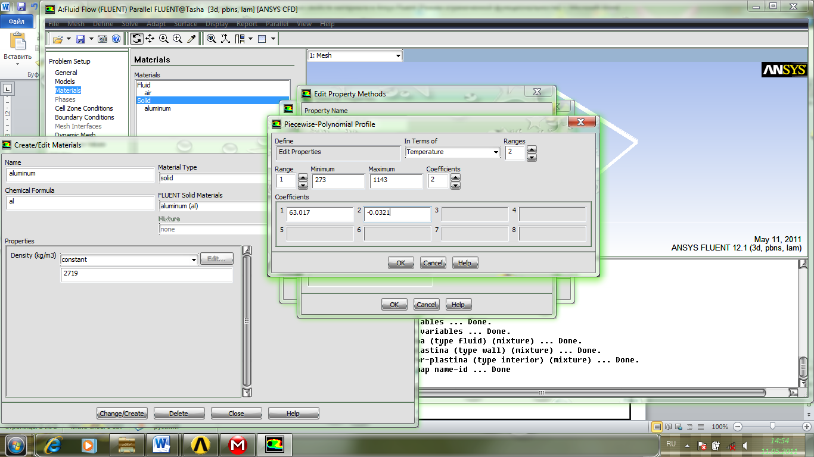The image size is (814, 457).
Task: Open Windows Media Player from the taskbar
Action: (x=88, y=445)
